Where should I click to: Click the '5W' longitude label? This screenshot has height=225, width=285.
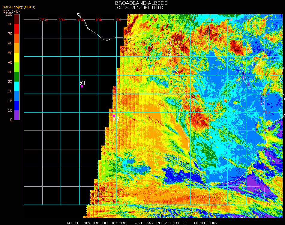118,20
